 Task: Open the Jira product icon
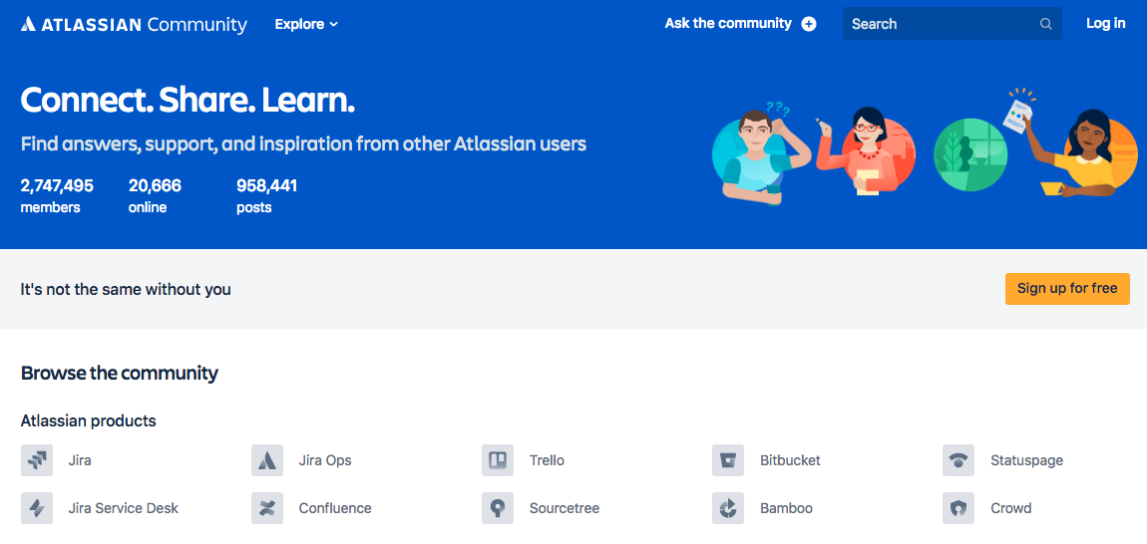tap(37, 460)
